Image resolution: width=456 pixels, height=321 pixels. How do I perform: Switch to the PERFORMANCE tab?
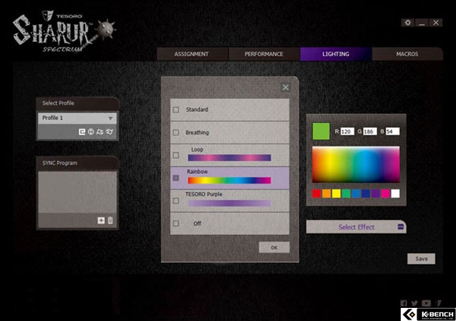click(x=264, y=54)
